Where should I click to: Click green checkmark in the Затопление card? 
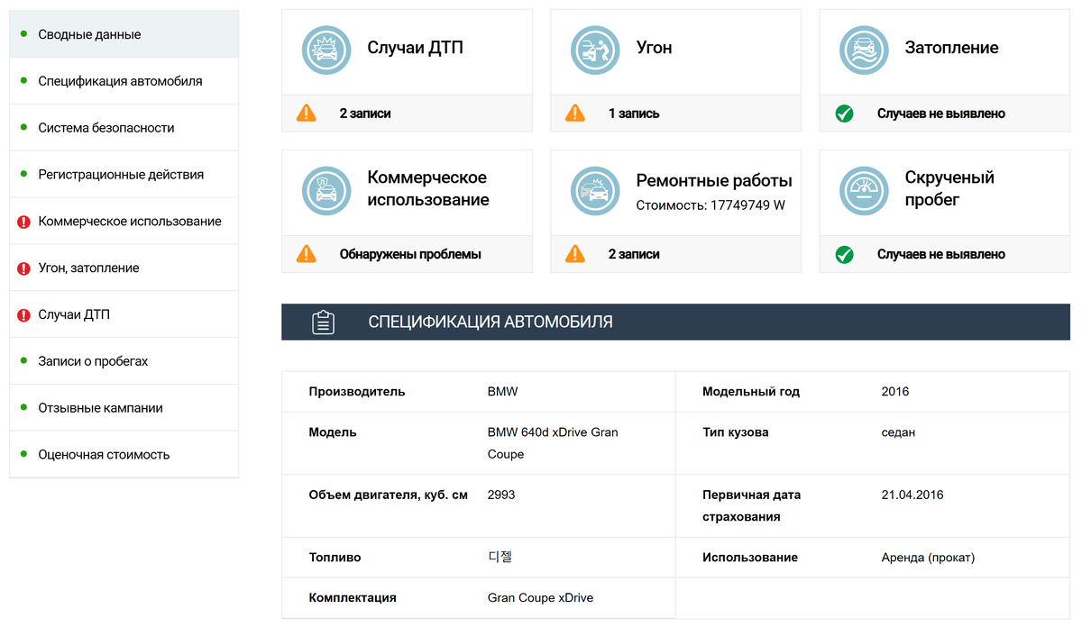tap(844, 114)
